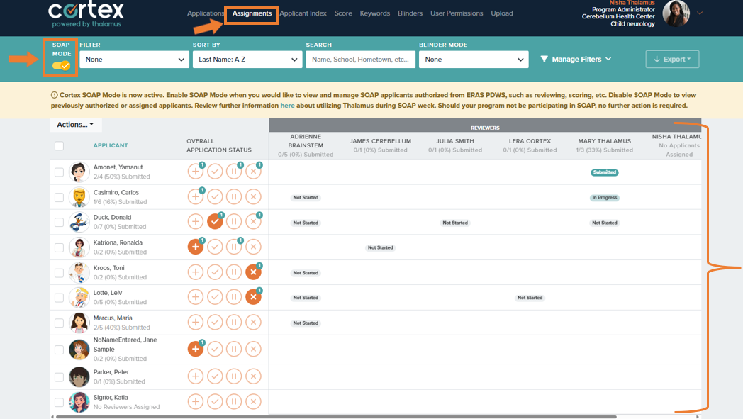Go to the Applicant Index tab
This screenshot has height=419, width=743.
303,13
